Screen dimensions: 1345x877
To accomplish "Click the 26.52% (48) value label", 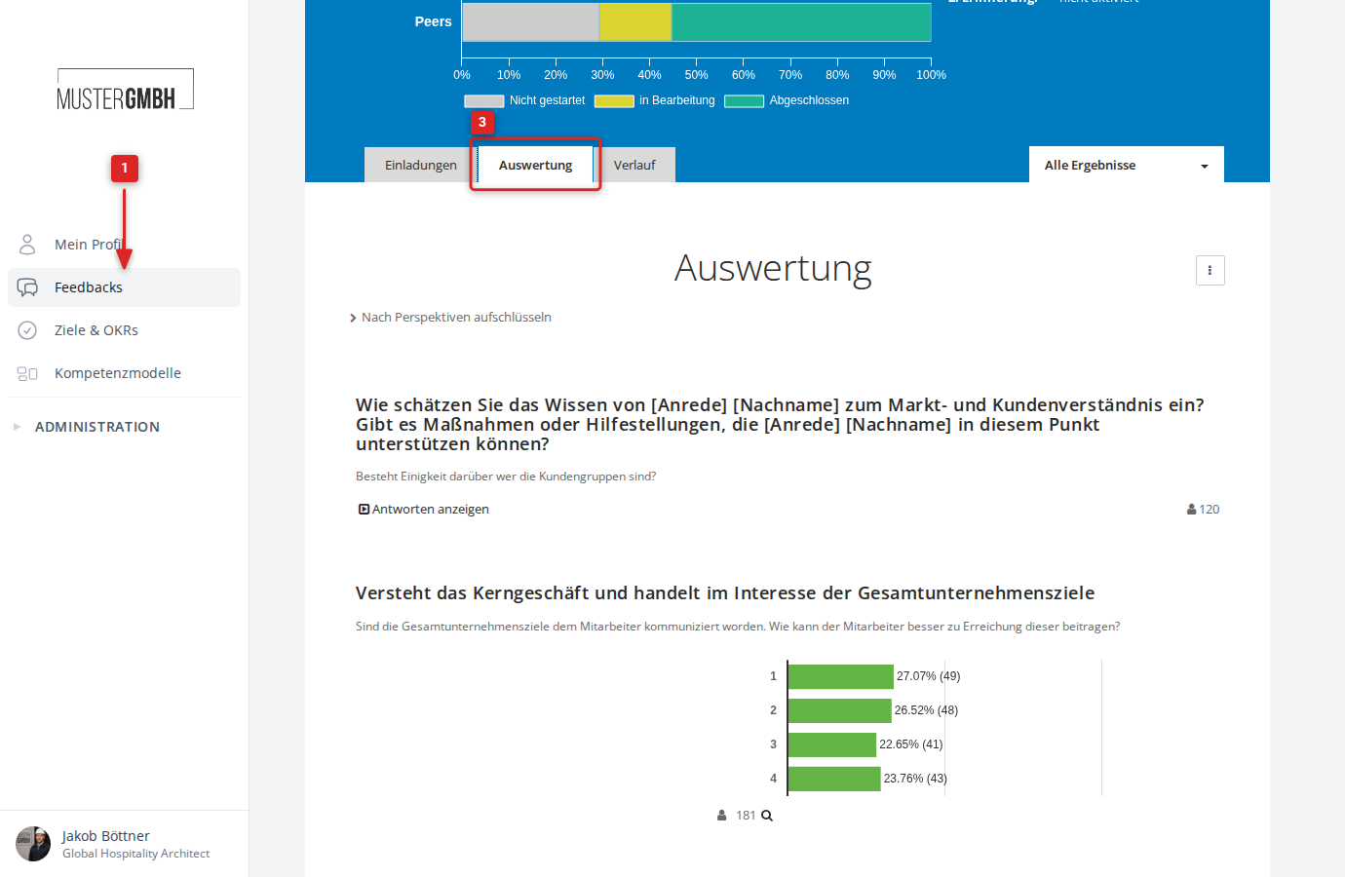I will tap(926, 710).
